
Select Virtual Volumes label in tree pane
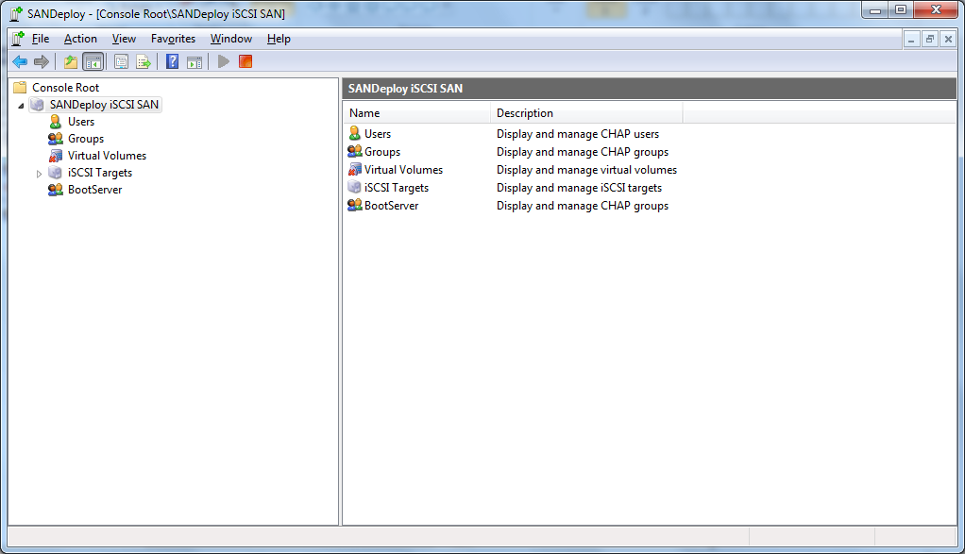pyautogui.click(x=107, y=156)
